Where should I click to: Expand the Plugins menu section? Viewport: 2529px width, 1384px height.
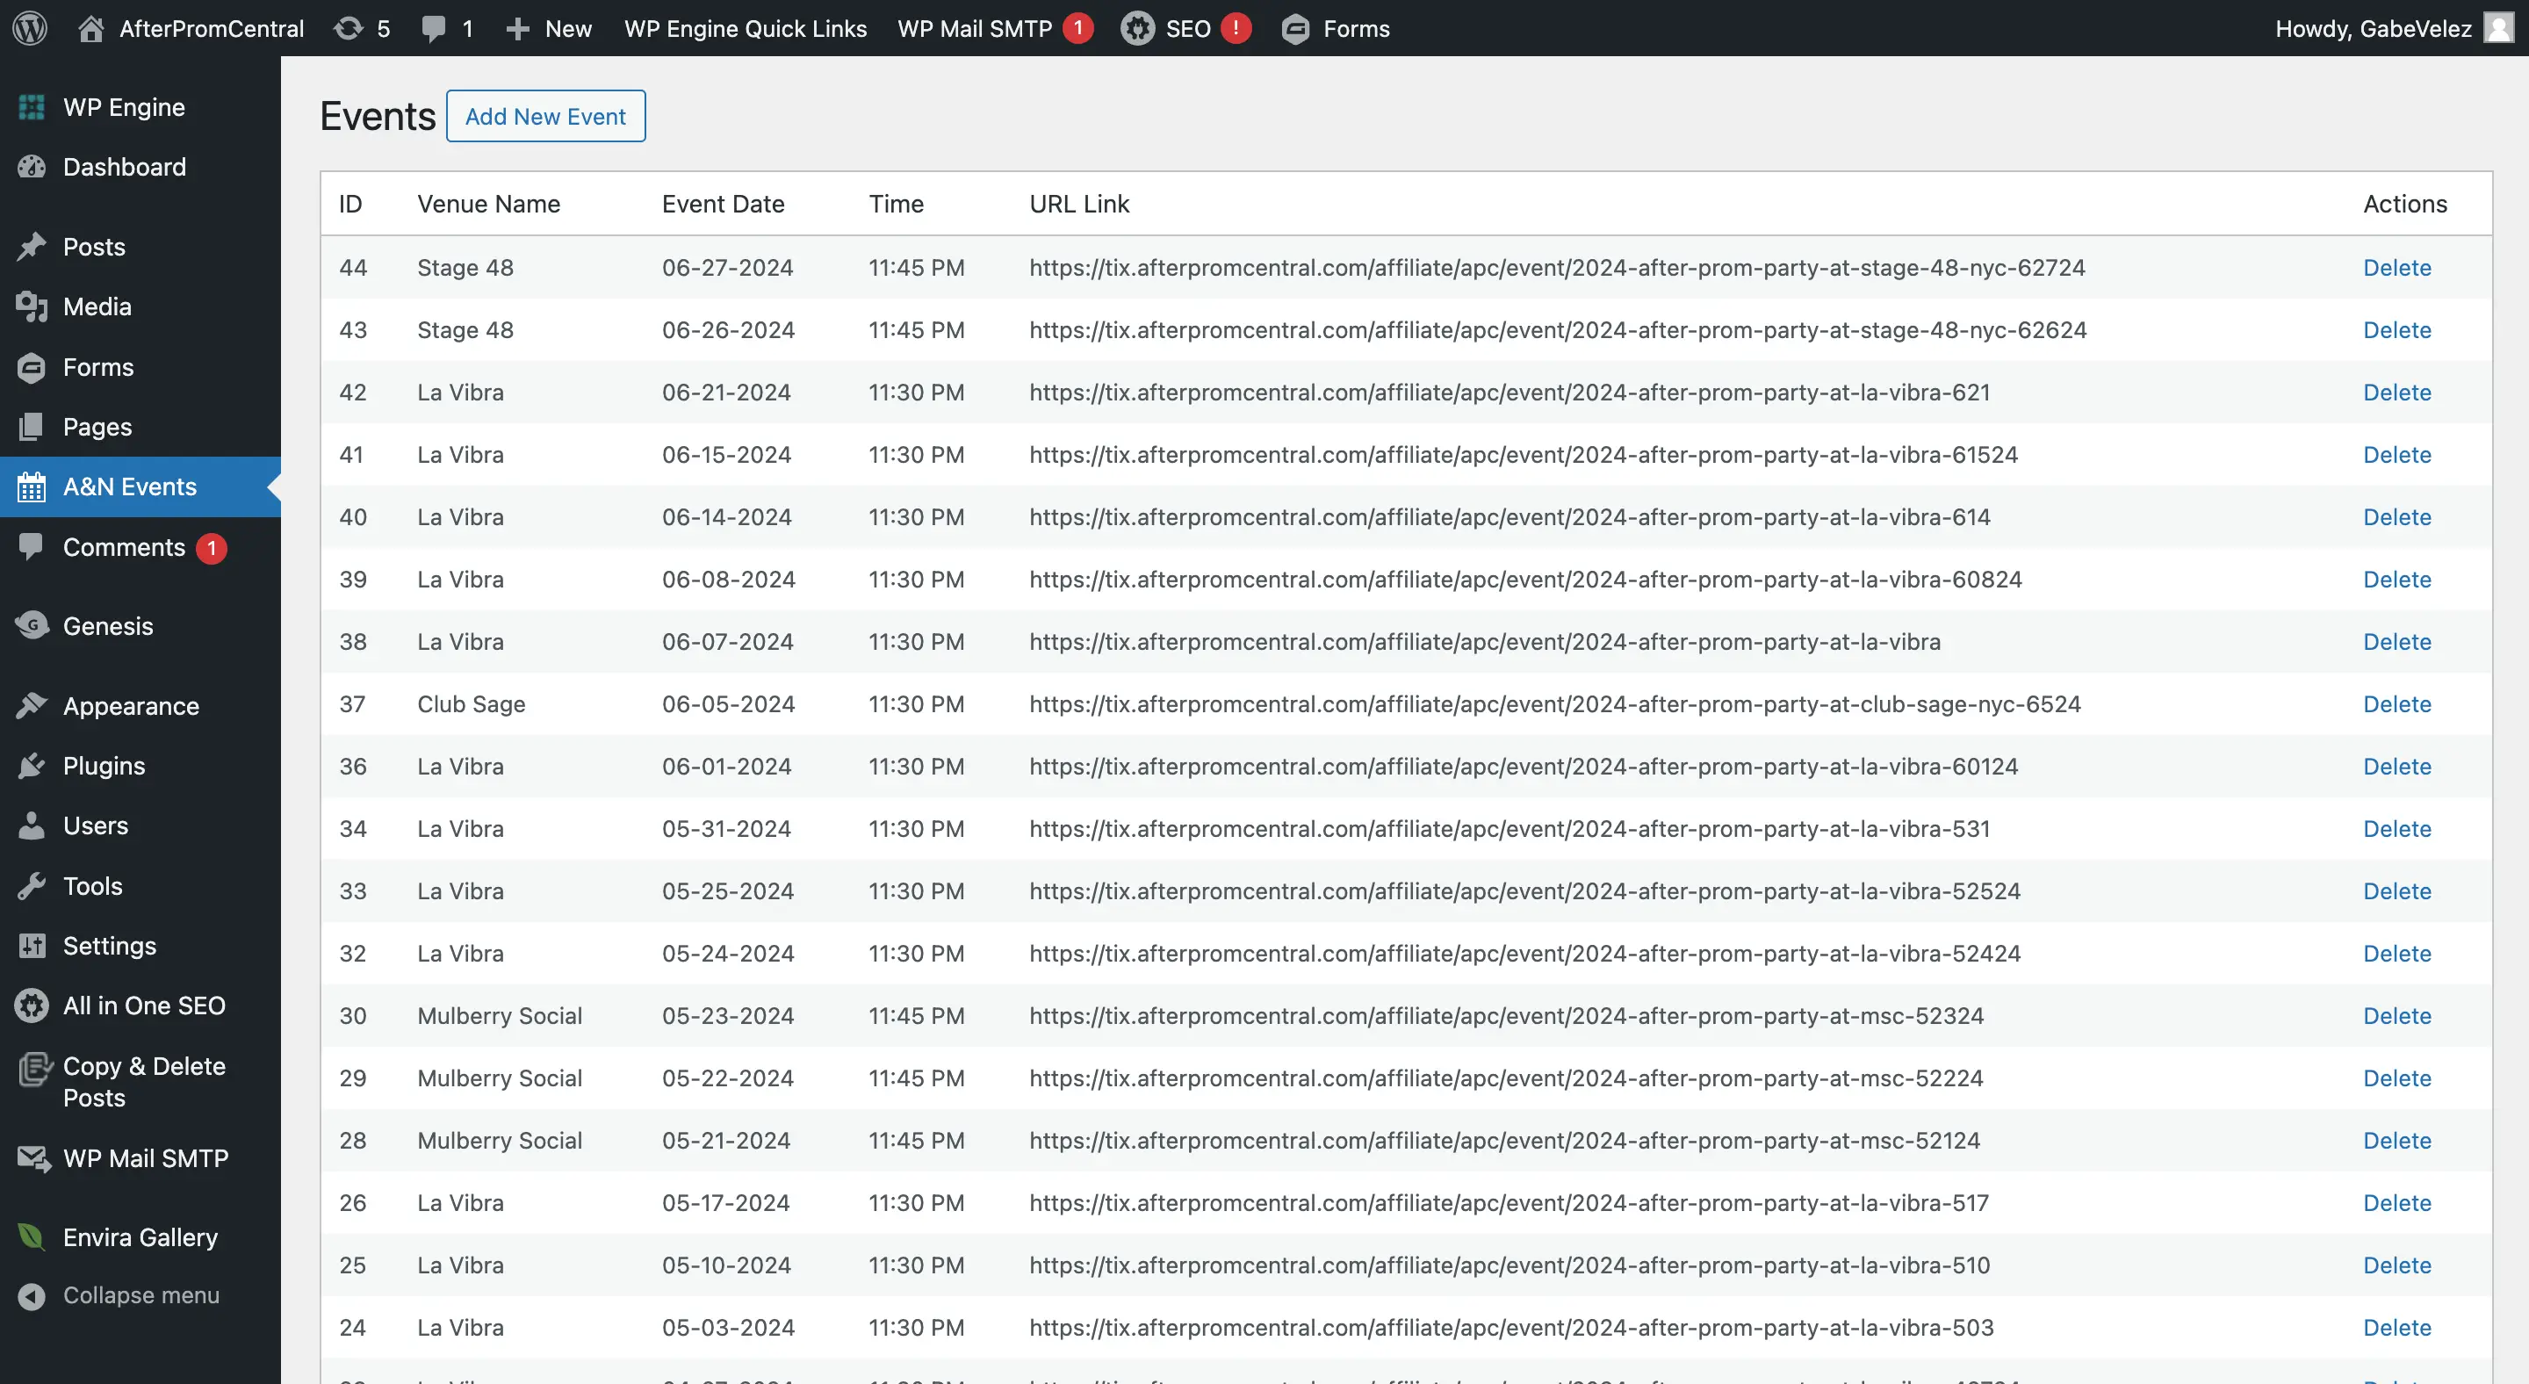(x=102, y=764)
